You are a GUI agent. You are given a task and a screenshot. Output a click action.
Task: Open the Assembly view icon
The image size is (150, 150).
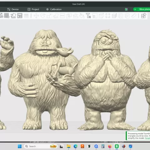[144, 16]
